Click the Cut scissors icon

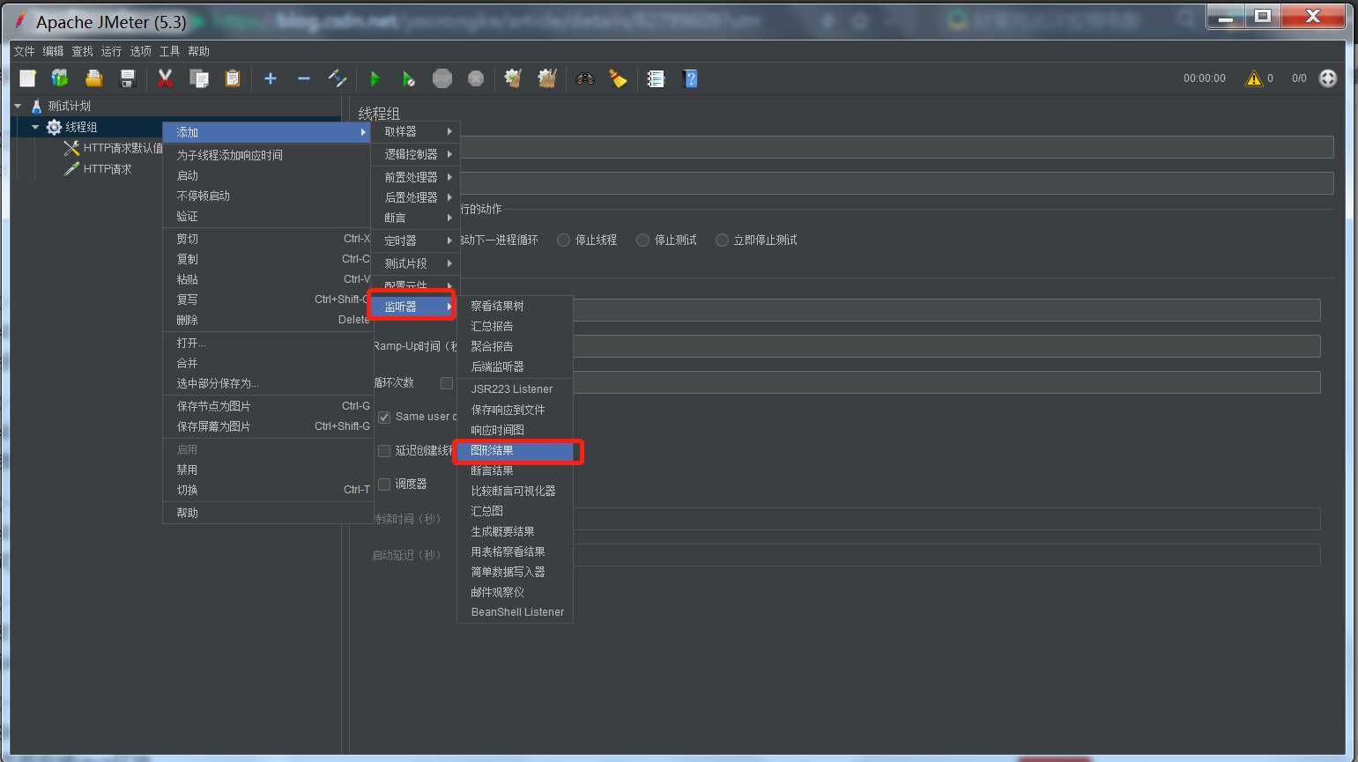click(165, 79)
